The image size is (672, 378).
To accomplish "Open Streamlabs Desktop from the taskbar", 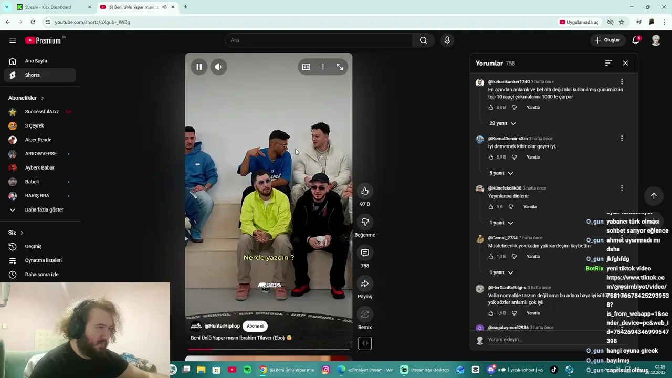I will (425, 370).
